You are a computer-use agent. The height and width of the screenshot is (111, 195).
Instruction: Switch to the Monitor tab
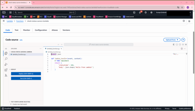pos(27,30)
